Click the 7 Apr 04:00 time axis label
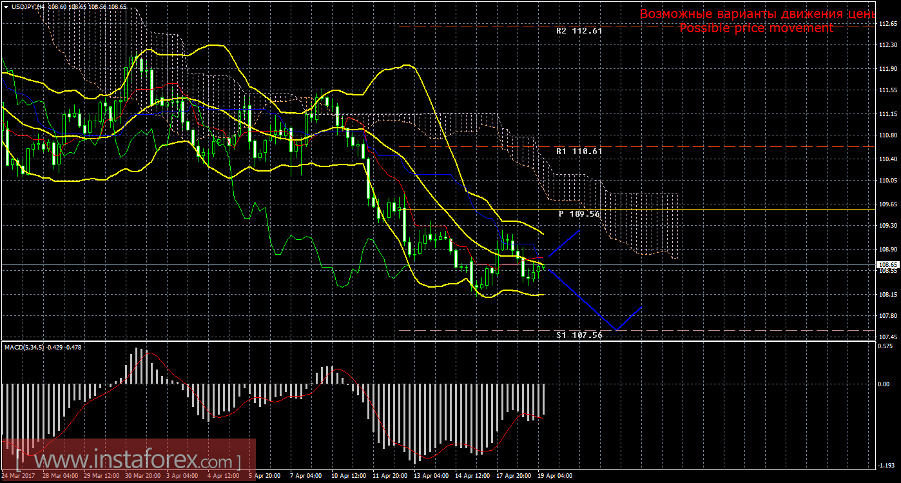901x483 pixels. [306, 476]
